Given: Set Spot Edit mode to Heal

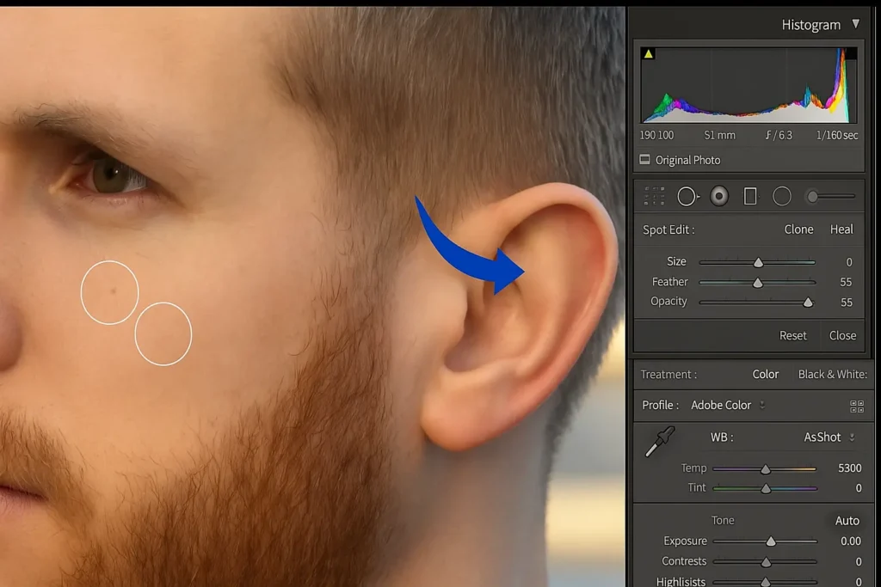Looking at the screenshot, I should click(x=841, y=229).
